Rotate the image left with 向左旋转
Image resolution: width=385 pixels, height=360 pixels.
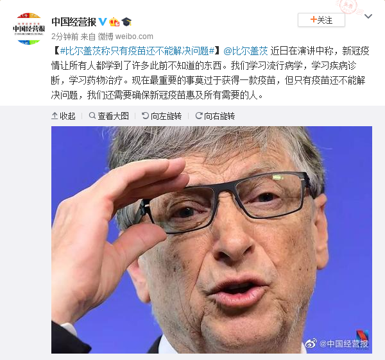point(162,116)
